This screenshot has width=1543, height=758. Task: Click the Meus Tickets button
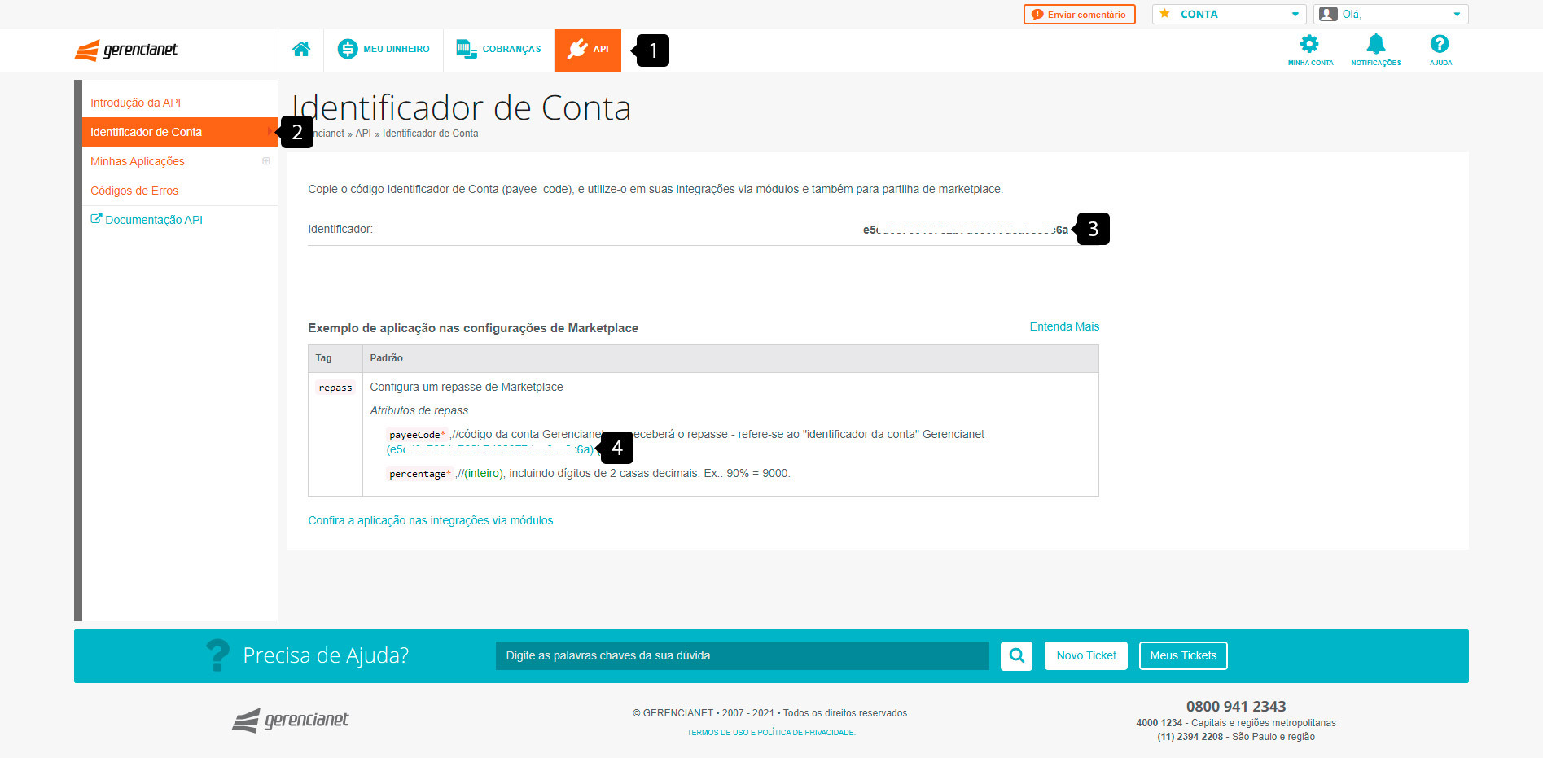coord(1183,656)
